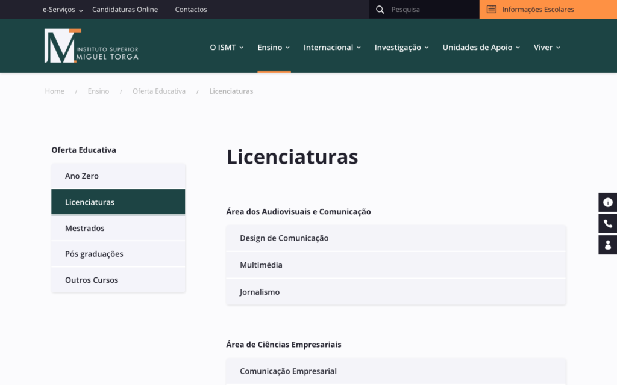
Task: Open the floating info icon button
Action: (x=607, y=202)
